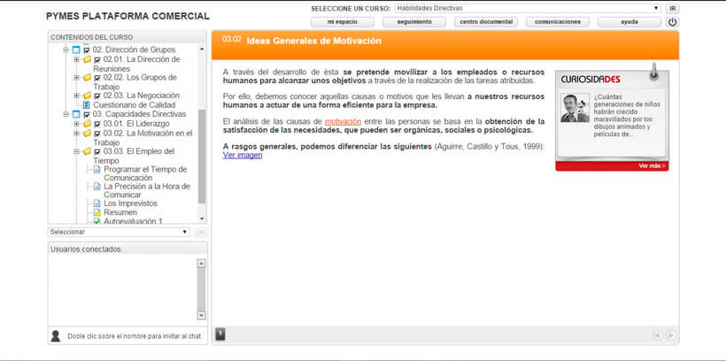
Task: Click green check icon of Autoevaluación 1
Action: point(97,222)
